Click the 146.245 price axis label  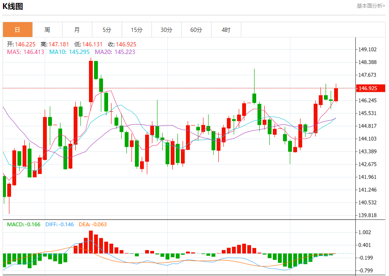(367, 100)
